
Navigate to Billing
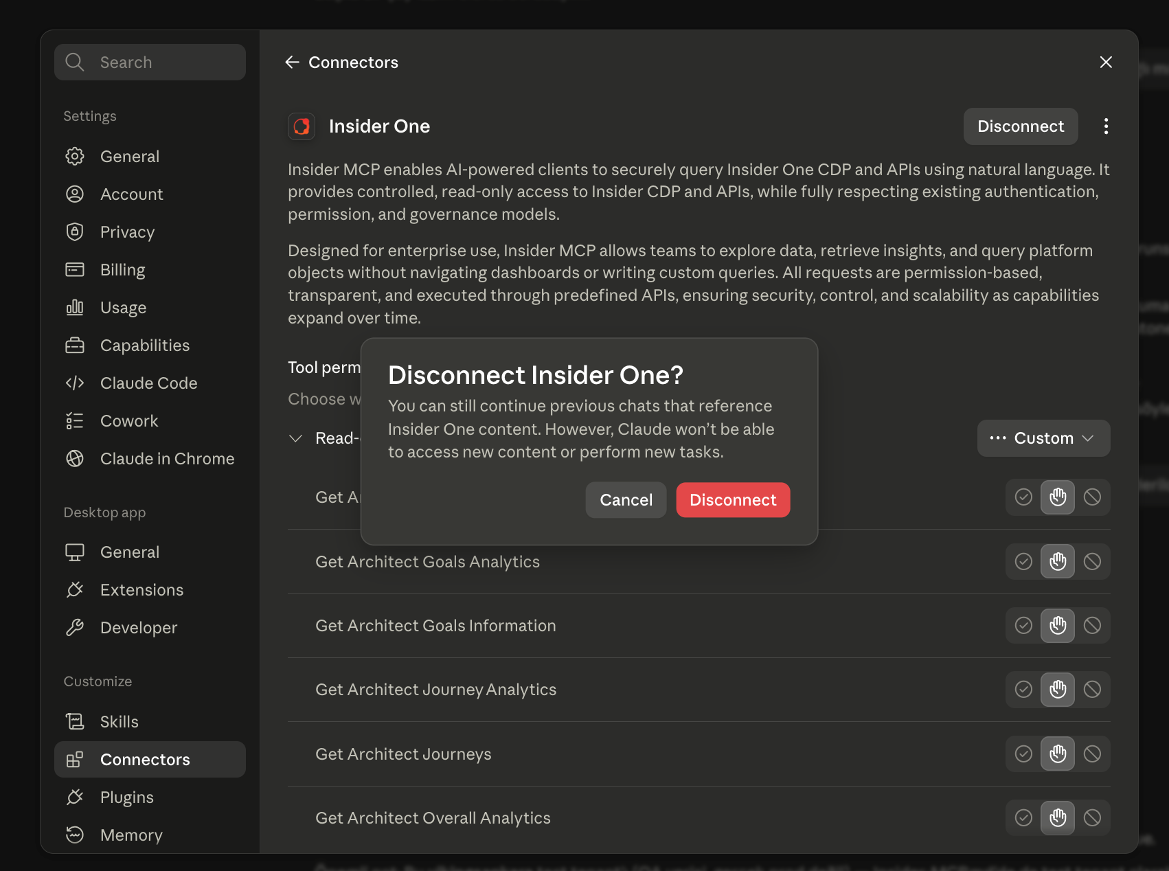(x=150, y=270)
